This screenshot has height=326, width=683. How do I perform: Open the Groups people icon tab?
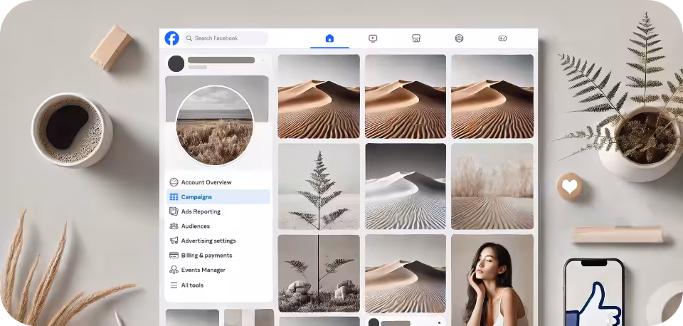tap(459, 38)
